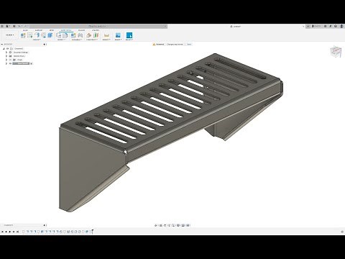Open the Select group dropdown
This screenshot has width=345, height=259.
coord(129,40)
